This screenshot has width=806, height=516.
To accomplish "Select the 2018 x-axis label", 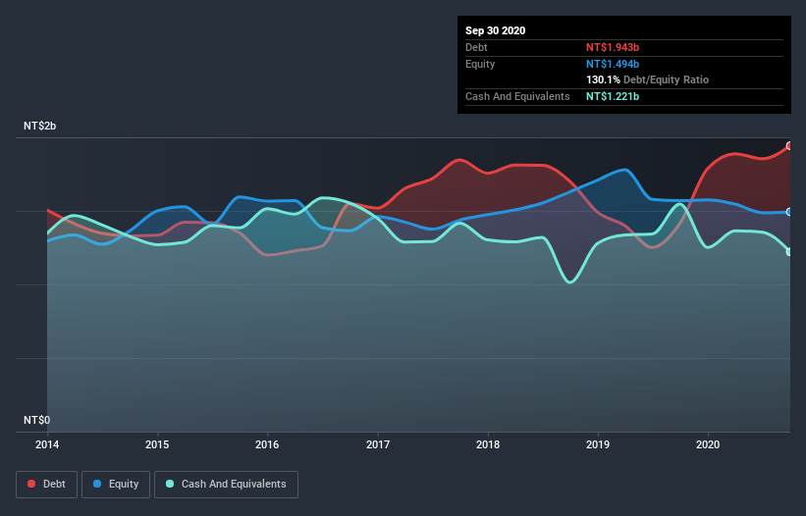I will 488,444.
